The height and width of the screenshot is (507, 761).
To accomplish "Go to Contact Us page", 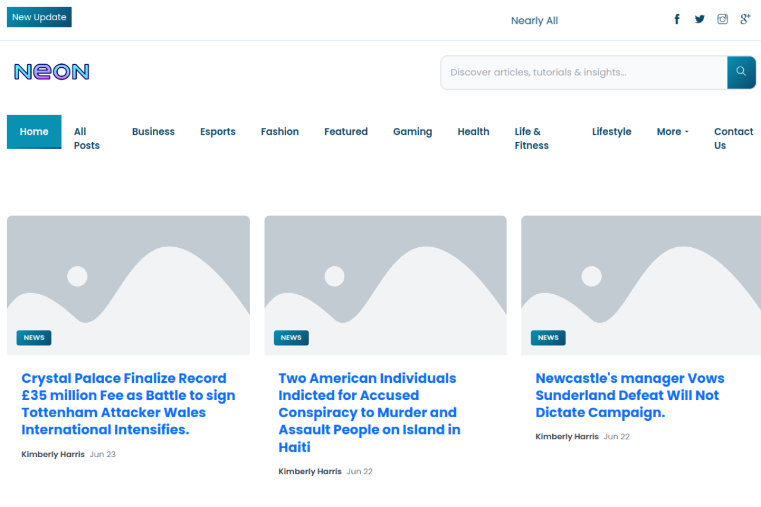I will tap(734, 138).
